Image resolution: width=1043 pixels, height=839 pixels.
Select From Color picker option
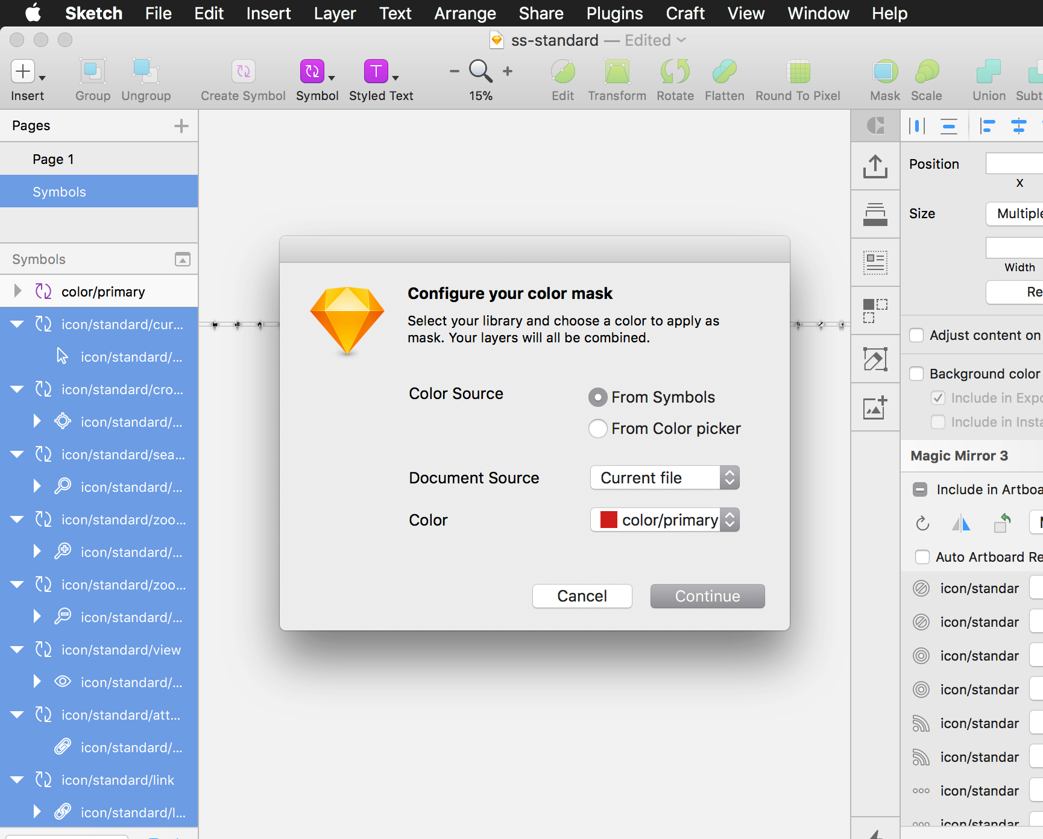[x=597, y=428]
